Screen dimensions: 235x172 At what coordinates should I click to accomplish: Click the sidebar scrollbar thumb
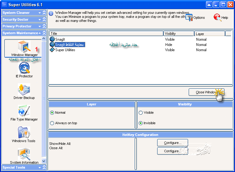(44, 99)
